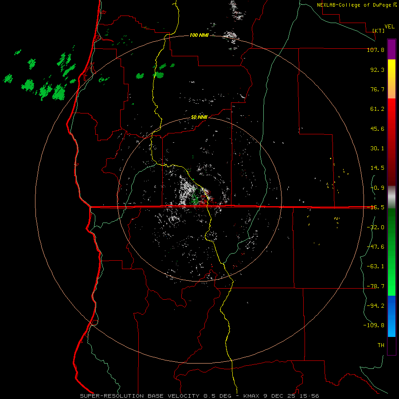Viewport: 399px width, 399px height.
Task: Click the 30.1 scale value
Action: (377, 149)
